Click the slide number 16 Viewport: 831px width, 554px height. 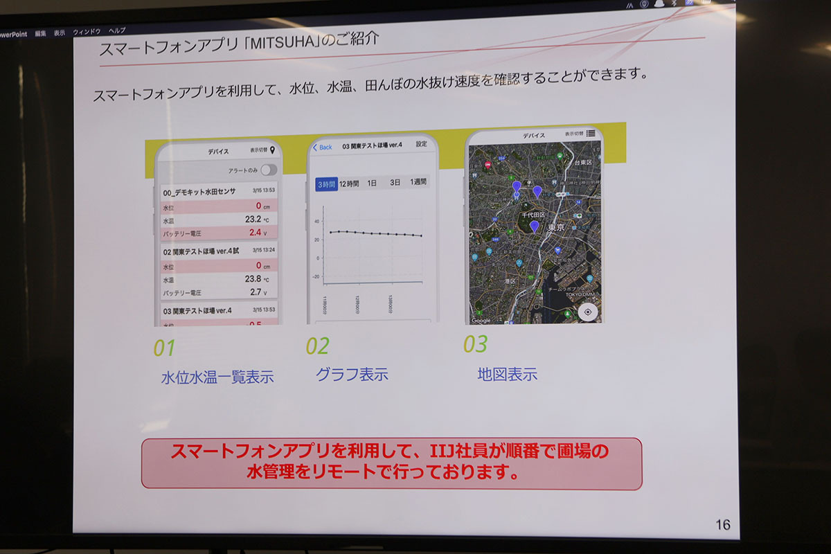pyautogui.click(x=722, y=524)
